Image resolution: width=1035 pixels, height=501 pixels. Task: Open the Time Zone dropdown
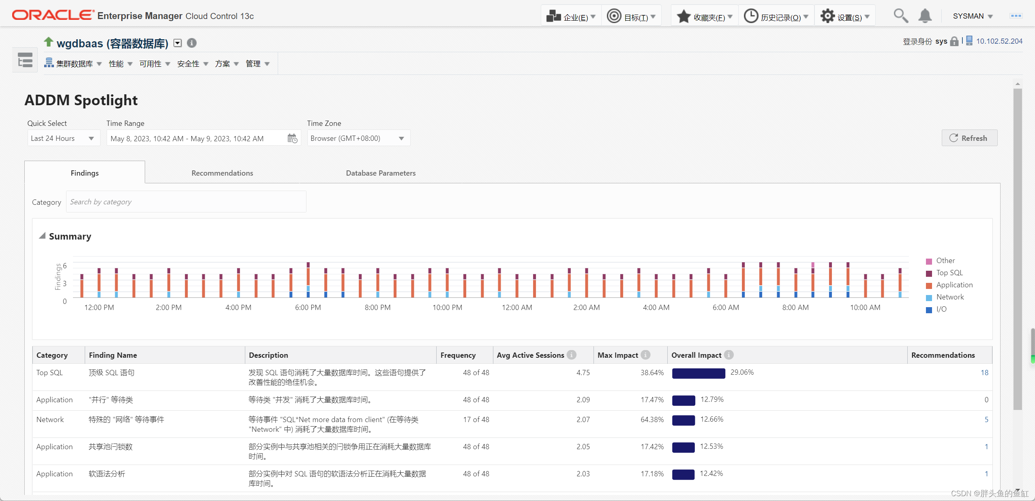tap(358, 138)
